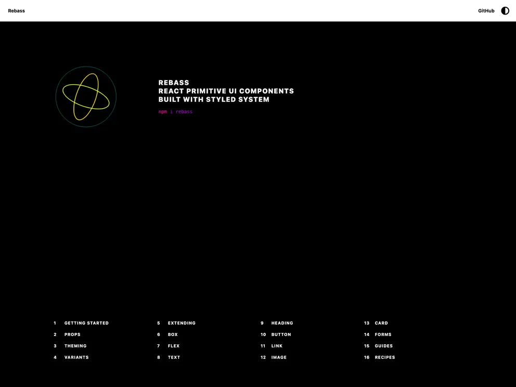Open the Getting Started page
516x387 pixels.
86,322
